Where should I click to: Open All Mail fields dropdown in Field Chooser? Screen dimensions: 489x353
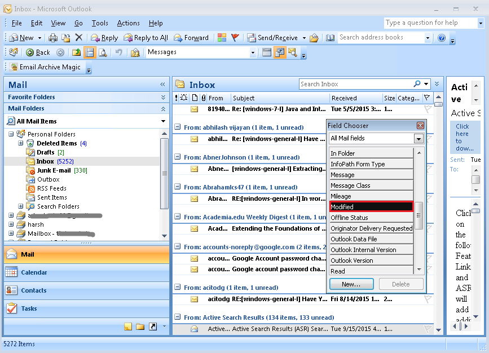(x=418, y=139)
